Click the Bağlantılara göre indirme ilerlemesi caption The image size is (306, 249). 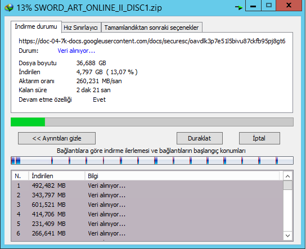click(151, 151)
